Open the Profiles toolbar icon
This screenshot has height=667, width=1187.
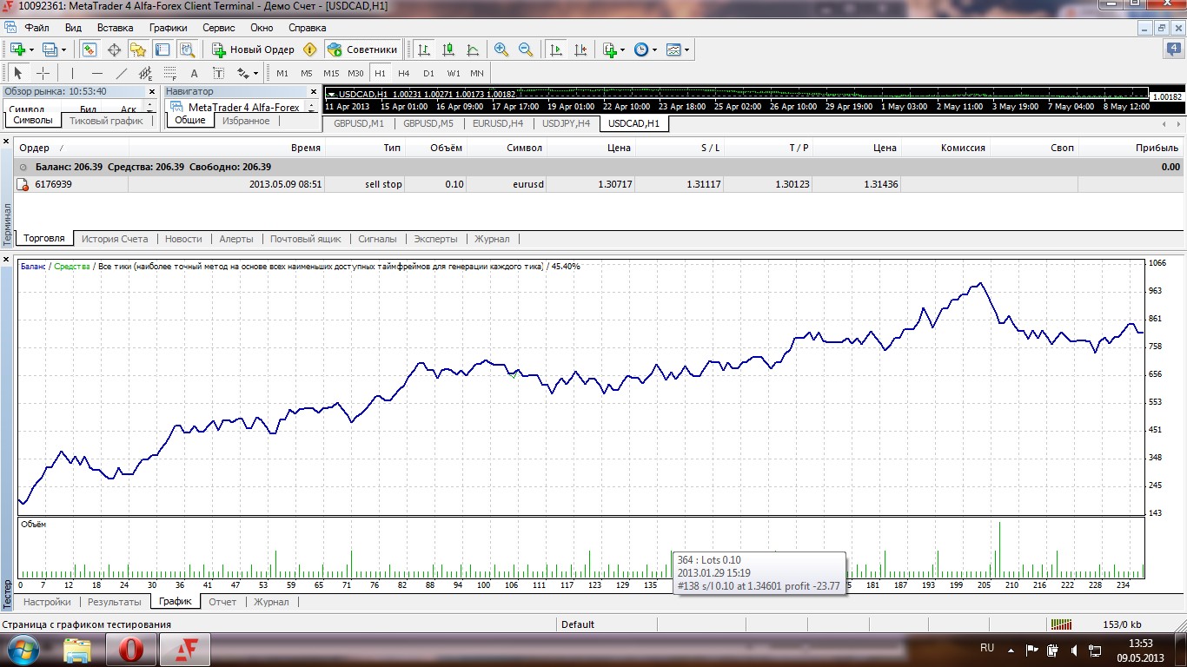tap(50, 50)
